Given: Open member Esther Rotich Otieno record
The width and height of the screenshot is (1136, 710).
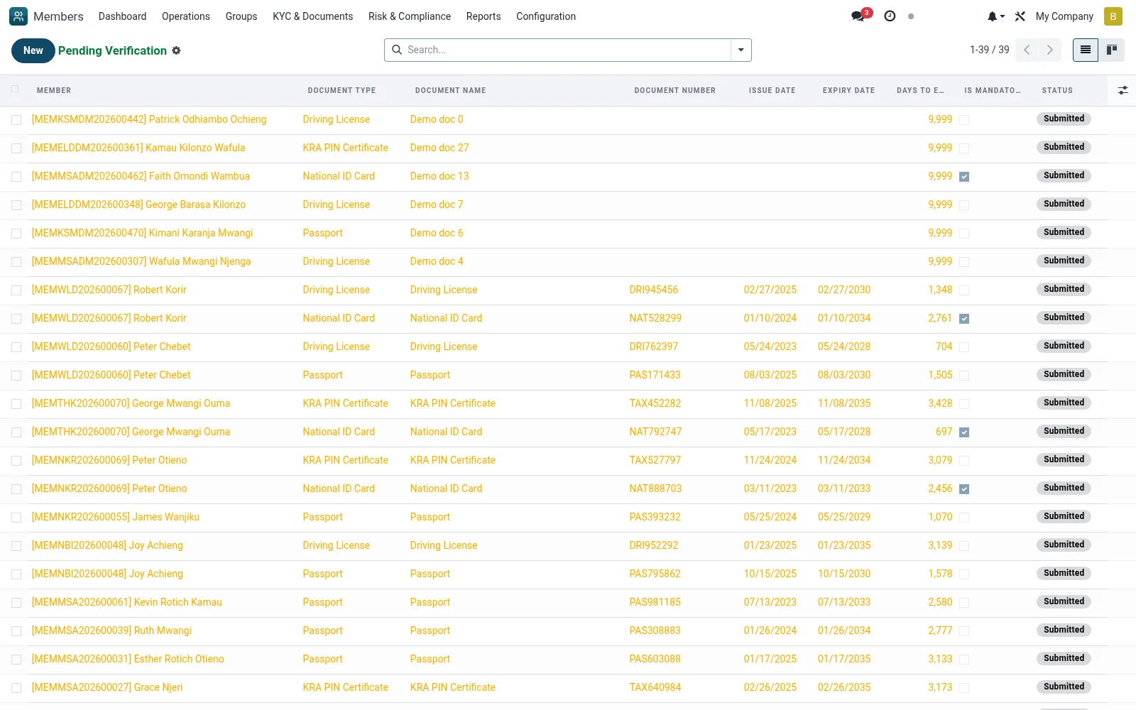Looking at the screenshot, I should click(x=128, y=659).
